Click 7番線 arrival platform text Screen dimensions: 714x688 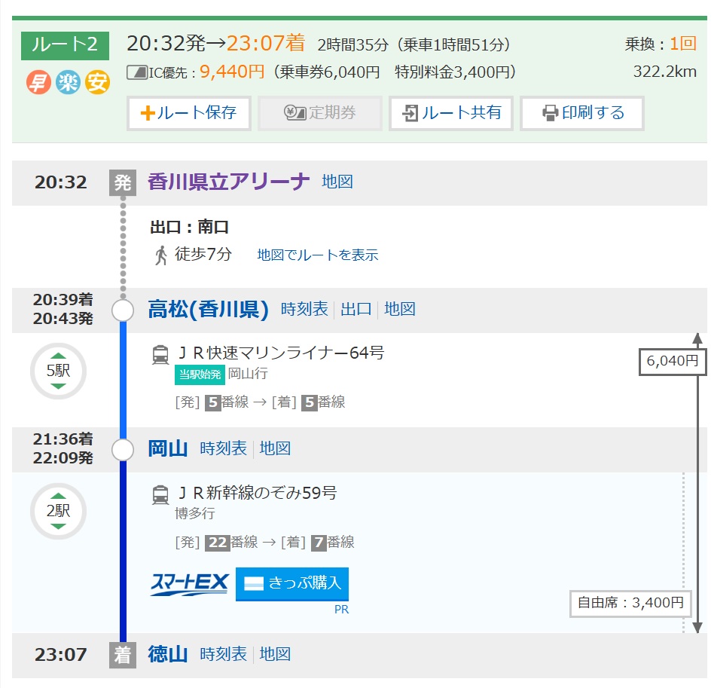(333, 543)
